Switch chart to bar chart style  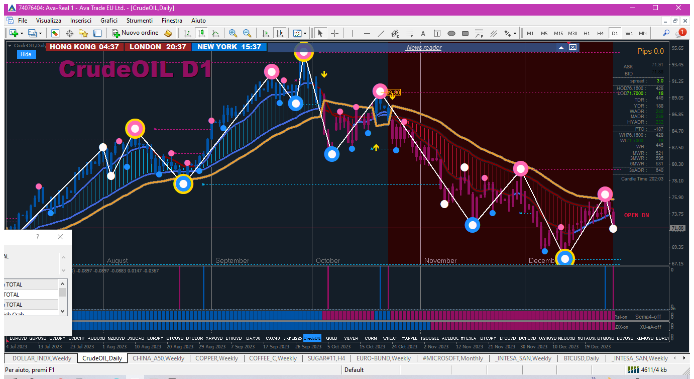point(187,33)
